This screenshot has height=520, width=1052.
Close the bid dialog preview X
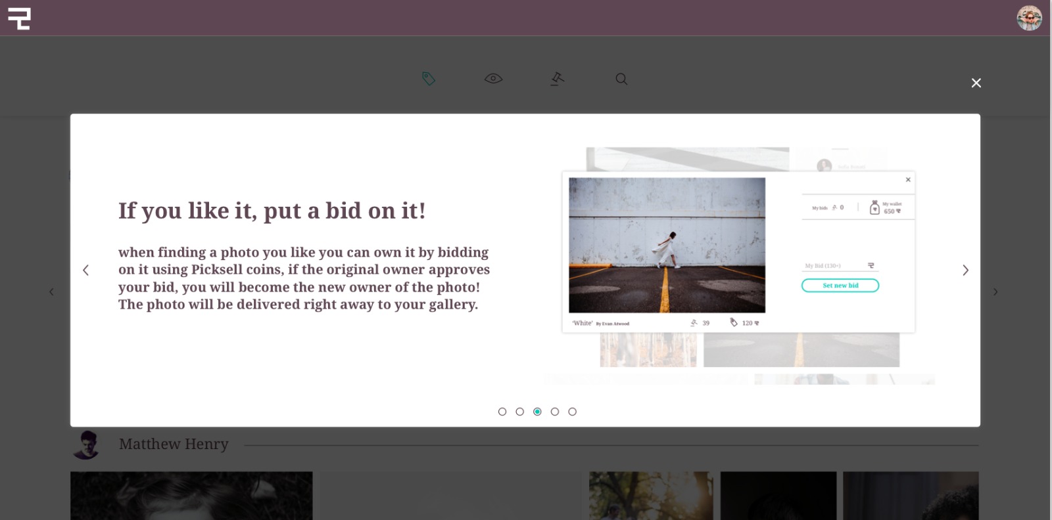point(908,179)
